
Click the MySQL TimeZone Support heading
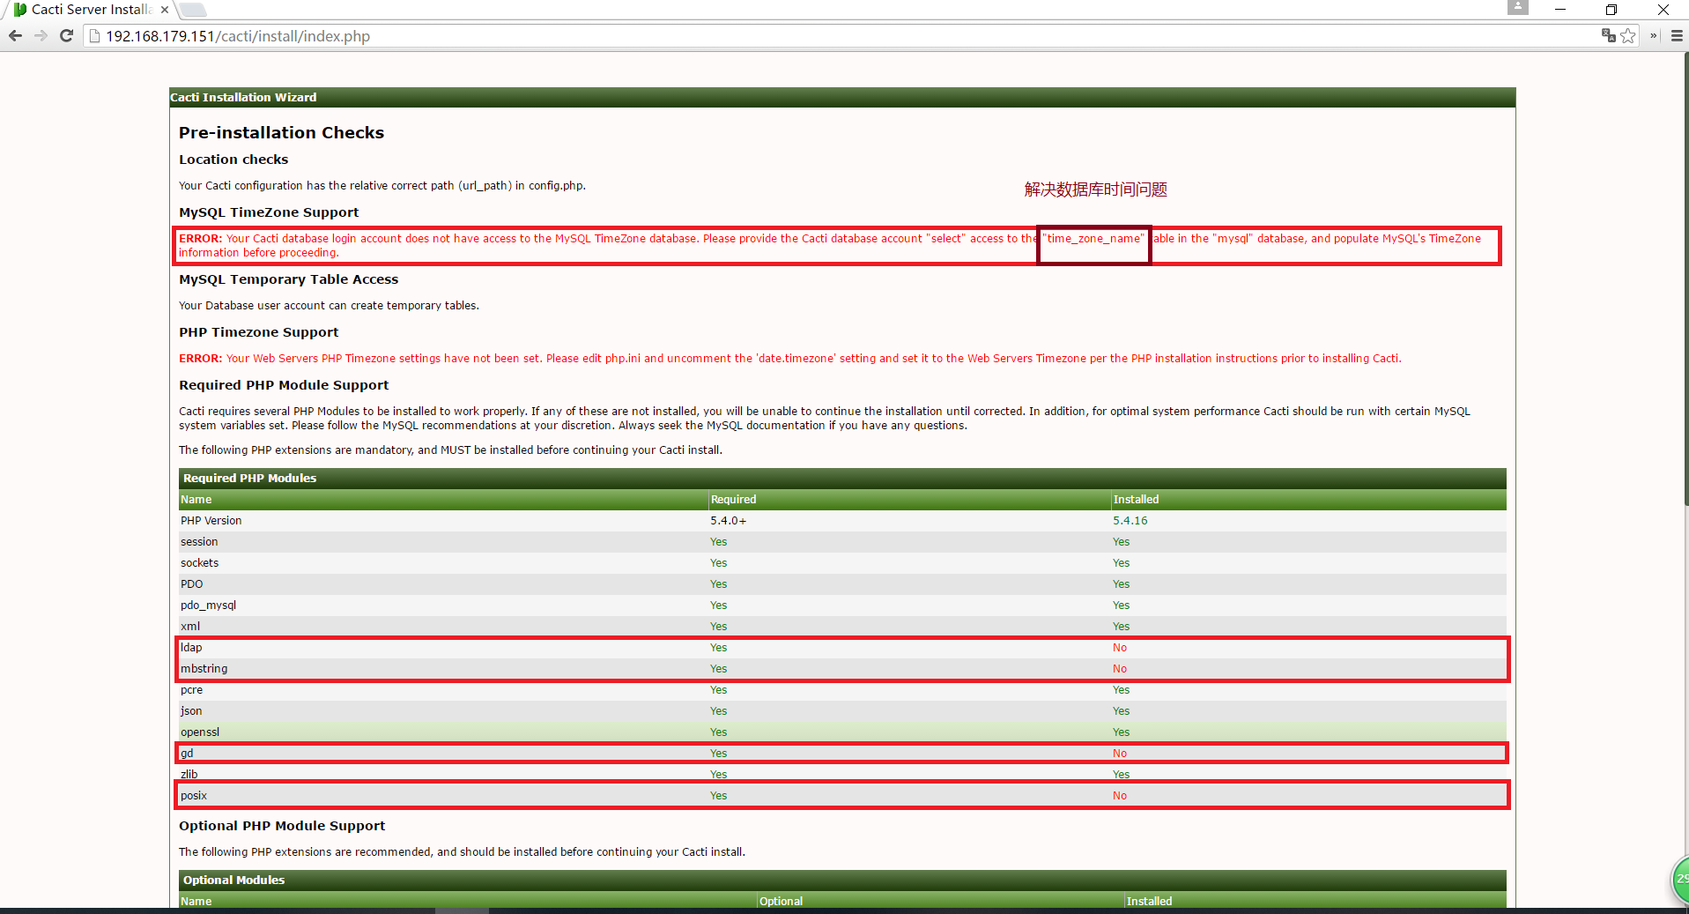[269, 212]
